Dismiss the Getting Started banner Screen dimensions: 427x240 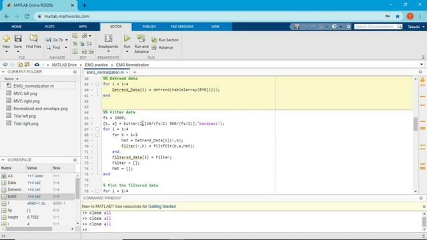424,207
